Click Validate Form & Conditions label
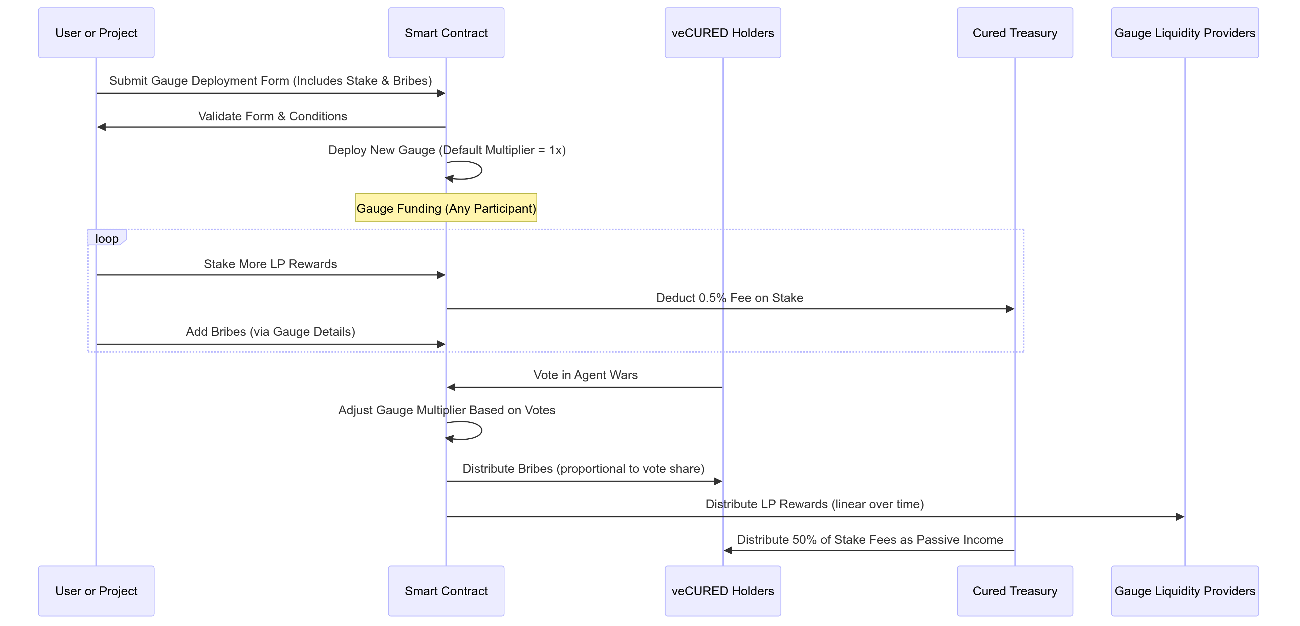 tap(273, 116)
